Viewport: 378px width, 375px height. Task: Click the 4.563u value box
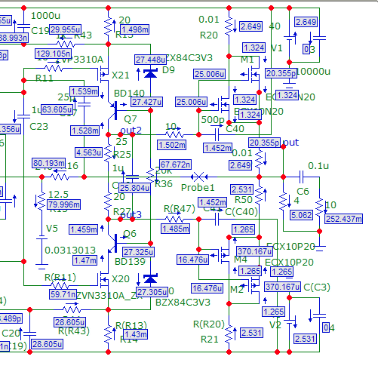89,152
